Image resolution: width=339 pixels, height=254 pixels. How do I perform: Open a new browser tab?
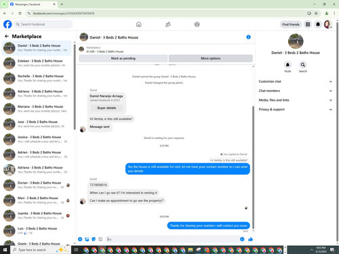coord(62,4)
